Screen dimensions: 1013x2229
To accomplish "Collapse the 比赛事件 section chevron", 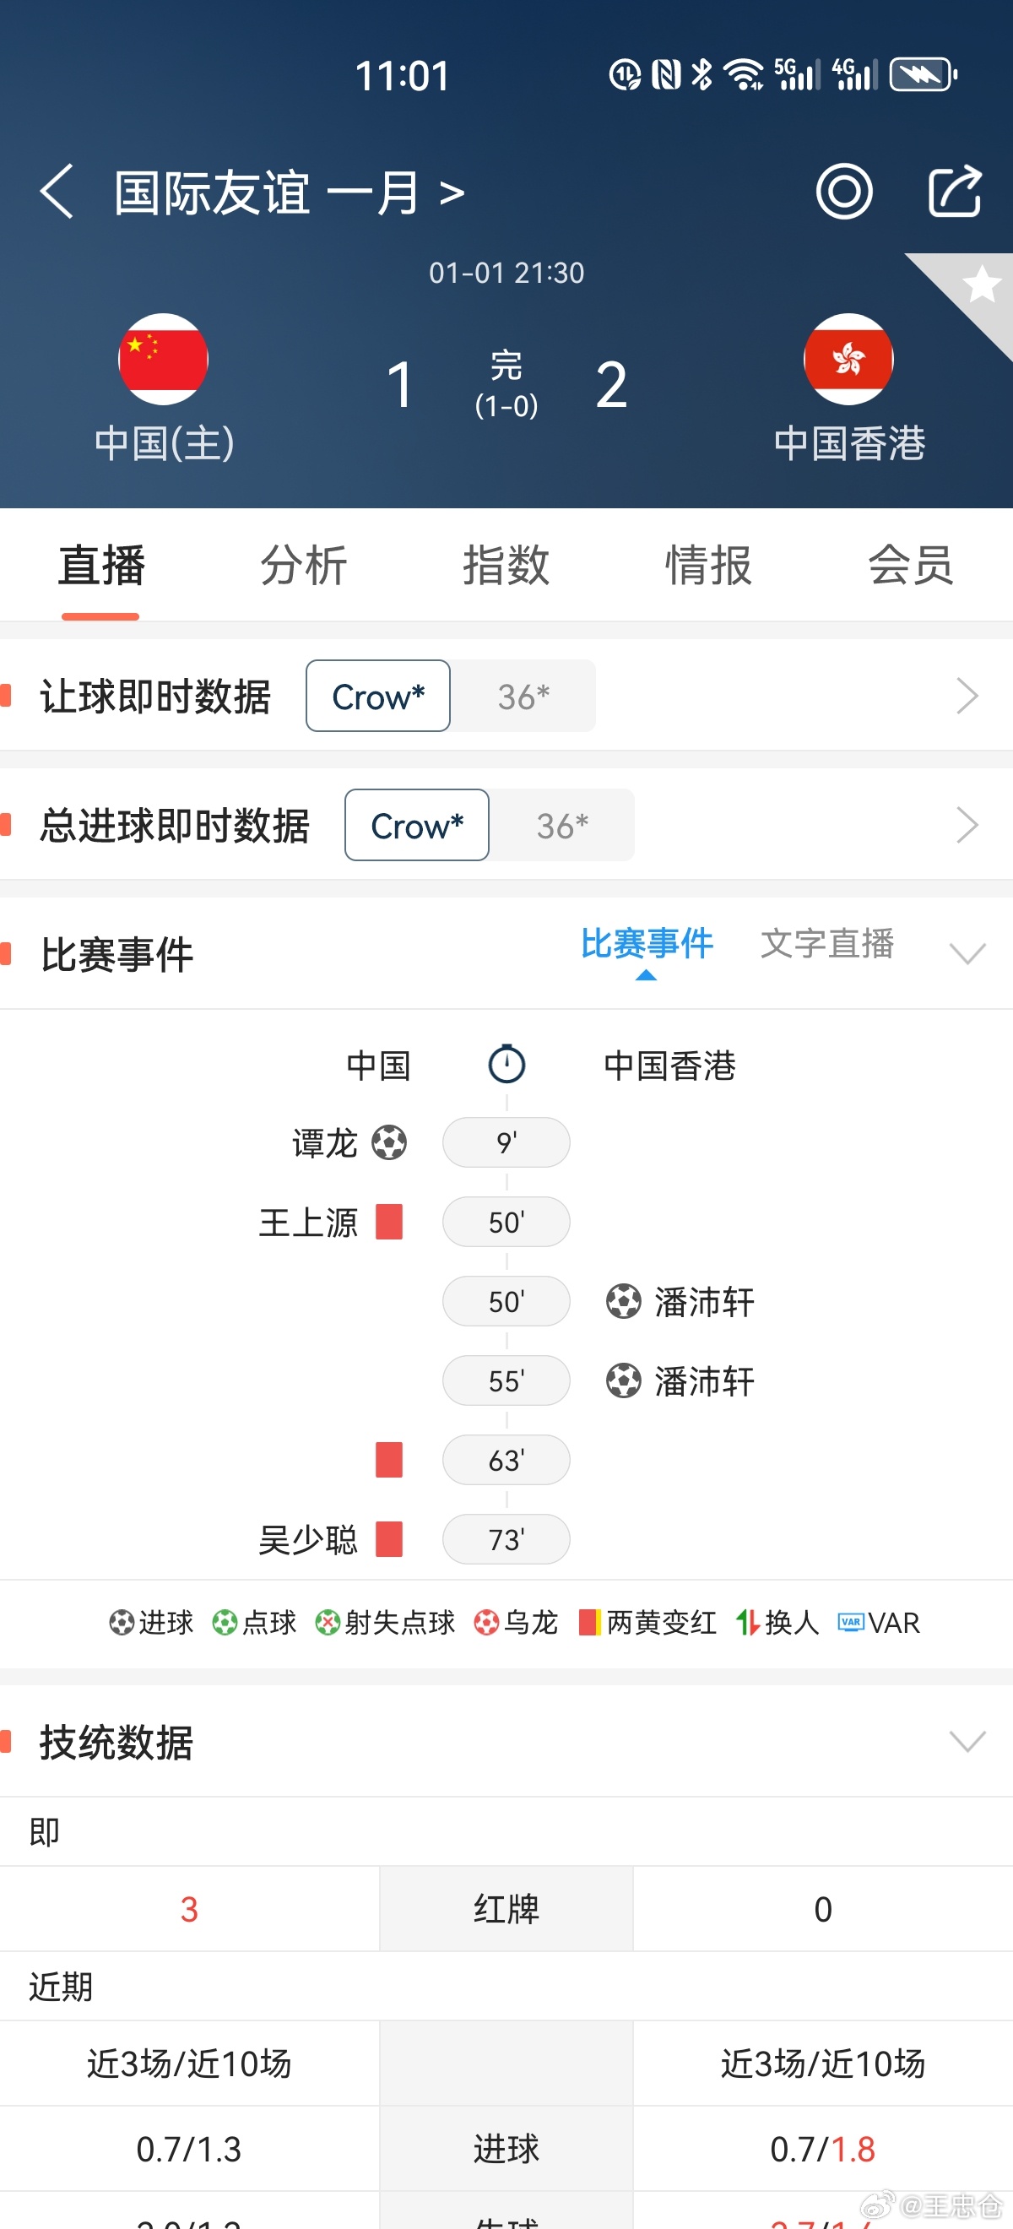I will 967,953.
